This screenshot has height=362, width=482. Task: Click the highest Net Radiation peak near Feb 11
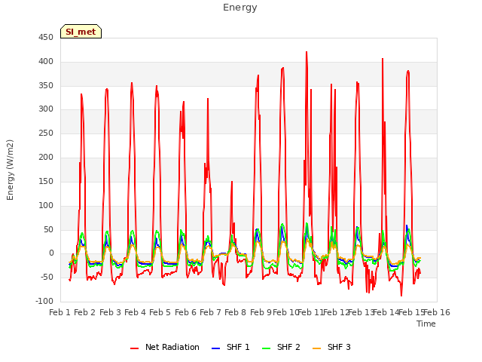307,52
